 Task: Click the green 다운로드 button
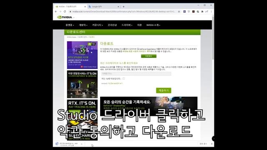[149, 56]
